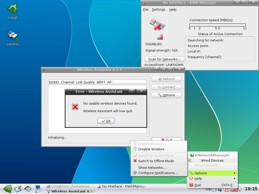Open the usbdisk desktop icon
The width and height of the screenshot is (259, 194).
click(12, 38)
